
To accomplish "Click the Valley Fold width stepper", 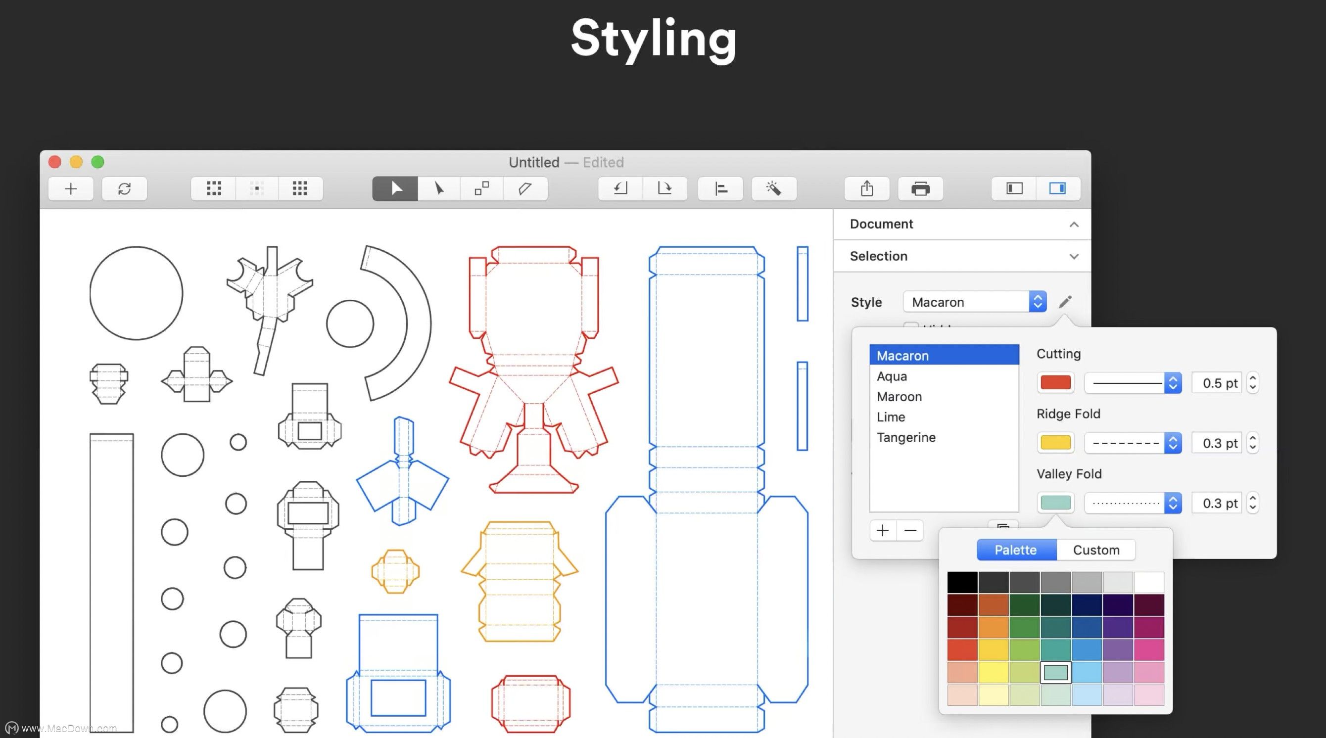I will (1253, 503).
